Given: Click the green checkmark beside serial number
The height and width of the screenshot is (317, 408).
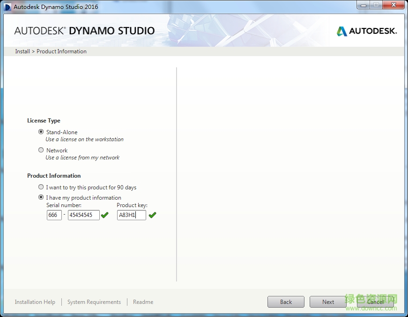Looking at the screenshot, I should 105,215.
